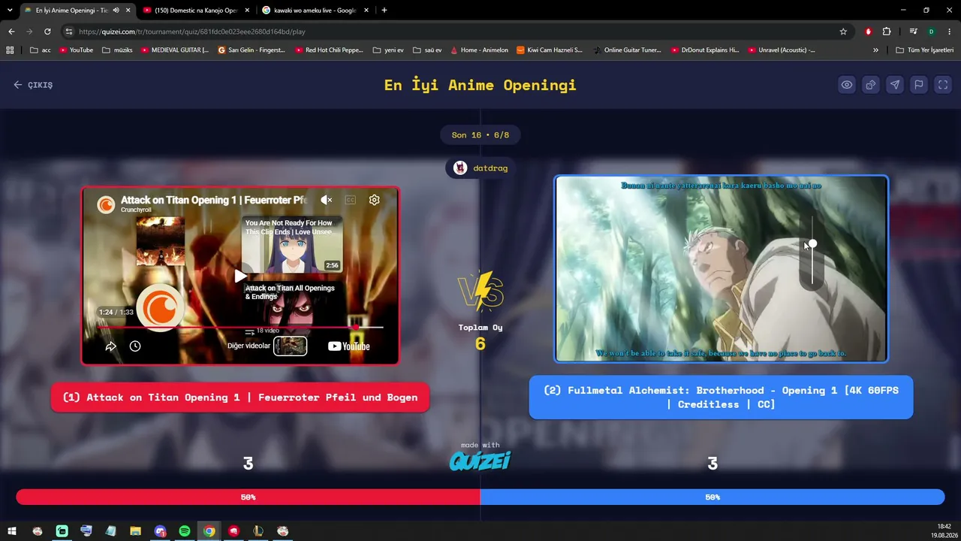Screen dimensions: 961x541
Task: Open the 'saü ev' bookmark folder
Action: (427, 50)
